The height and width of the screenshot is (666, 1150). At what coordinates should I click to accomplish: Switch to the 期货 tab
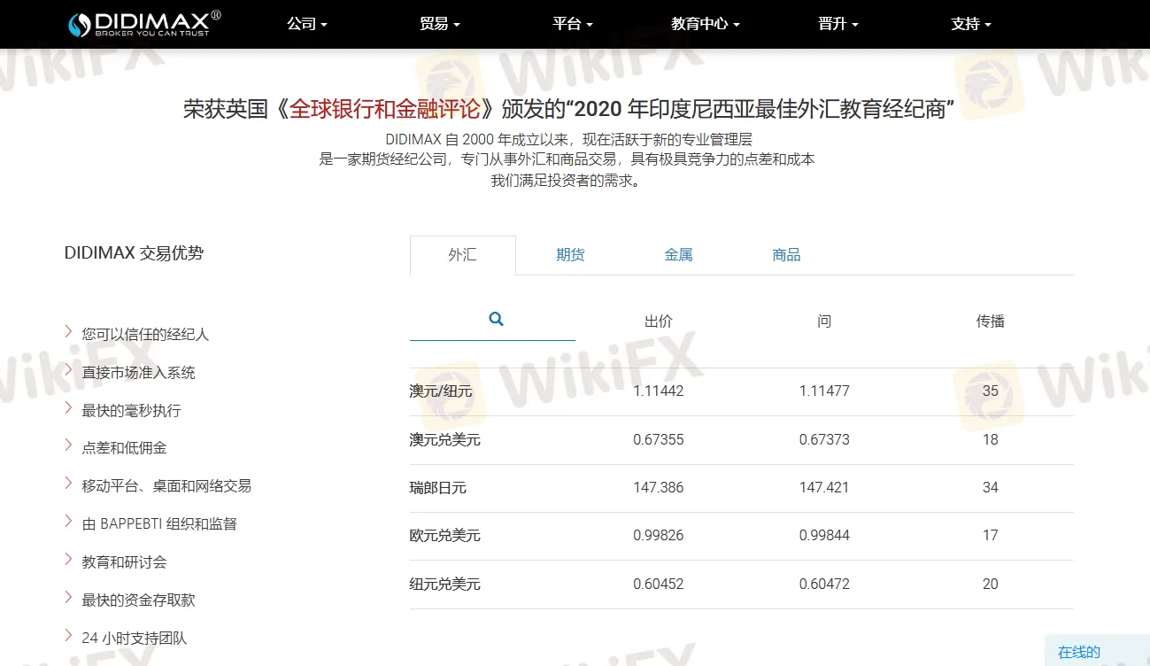click(570, 255)
